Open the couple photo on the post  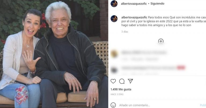point(54,54)
